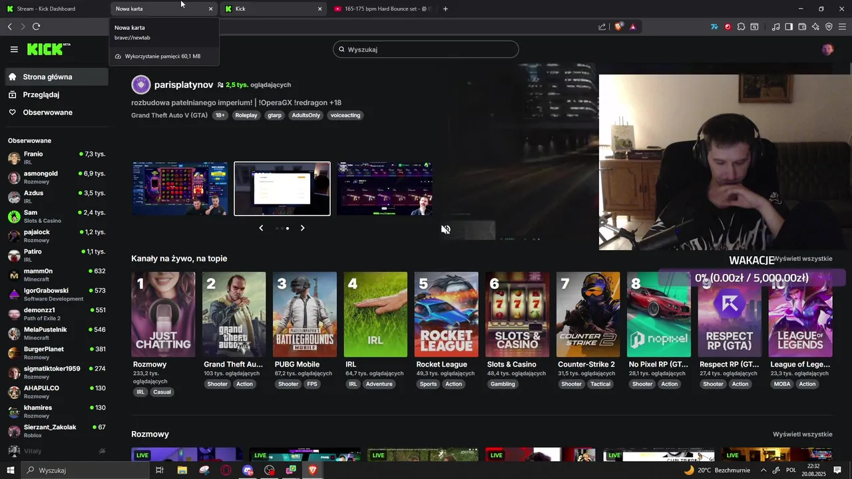The width and height of the screenshot is (852, 479).
Task: Open the League of Legends category card
Action: pyautogui.click(x=801, y=315)
